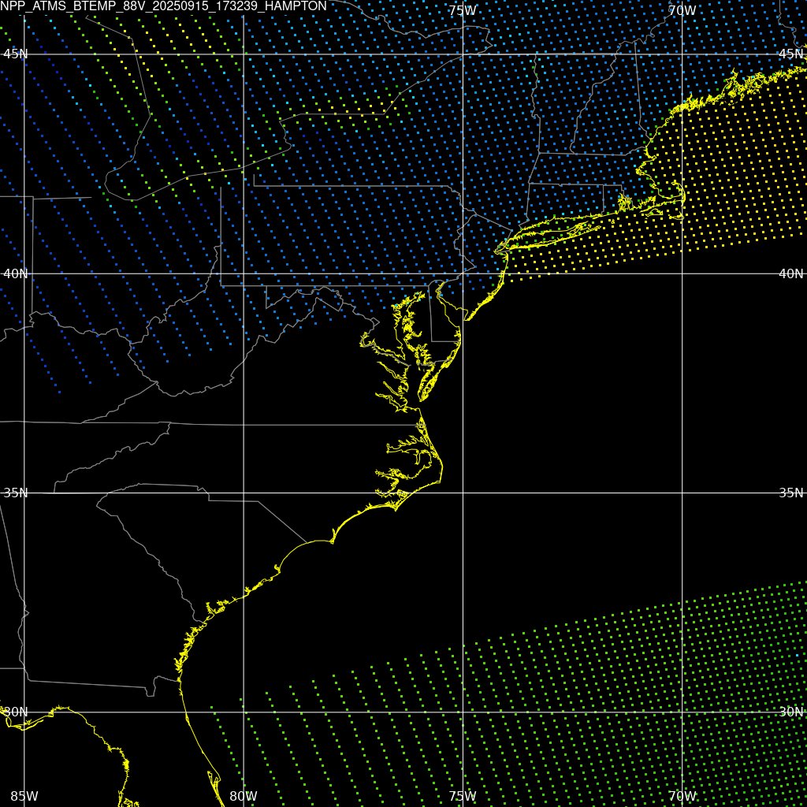The width and height of the screenshot is (807, 807).
Task: Click the 70W label at the top edge
Action: (x=682, y=10)
